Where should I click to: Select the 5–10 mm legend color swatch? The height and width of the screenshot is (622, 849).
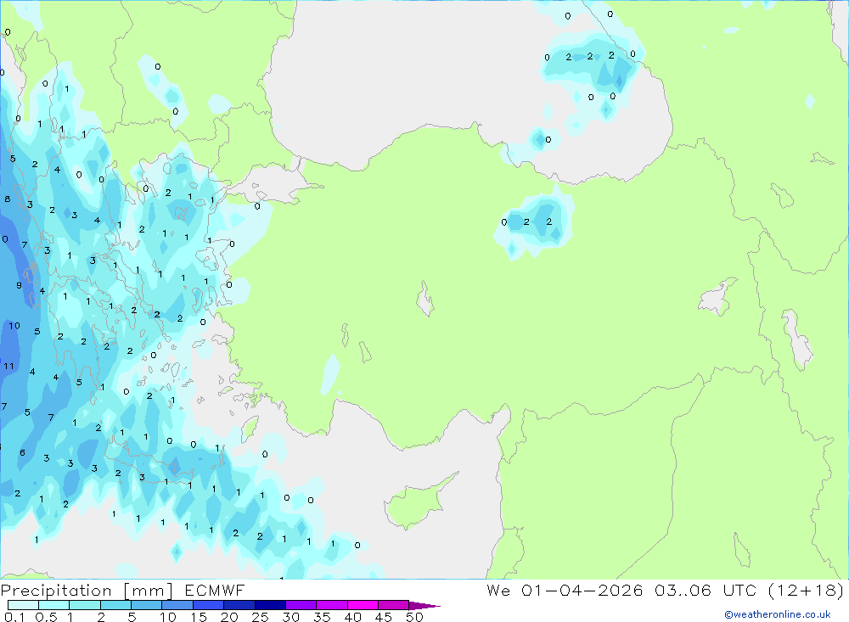(x=146, y=605)
